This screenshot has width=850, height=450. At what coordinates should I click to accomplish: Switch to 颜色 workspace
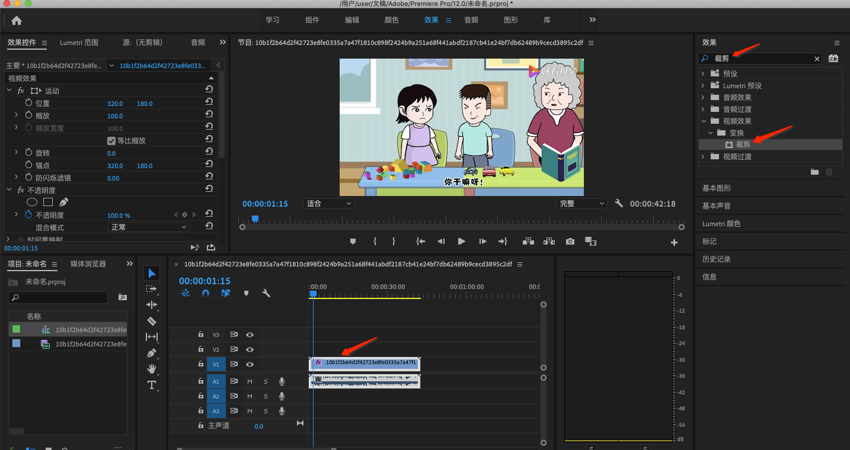pyautogui.click(x=392, y=20)
